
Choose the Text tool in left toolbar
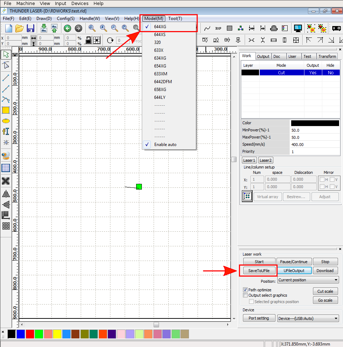tap(6, 131)
